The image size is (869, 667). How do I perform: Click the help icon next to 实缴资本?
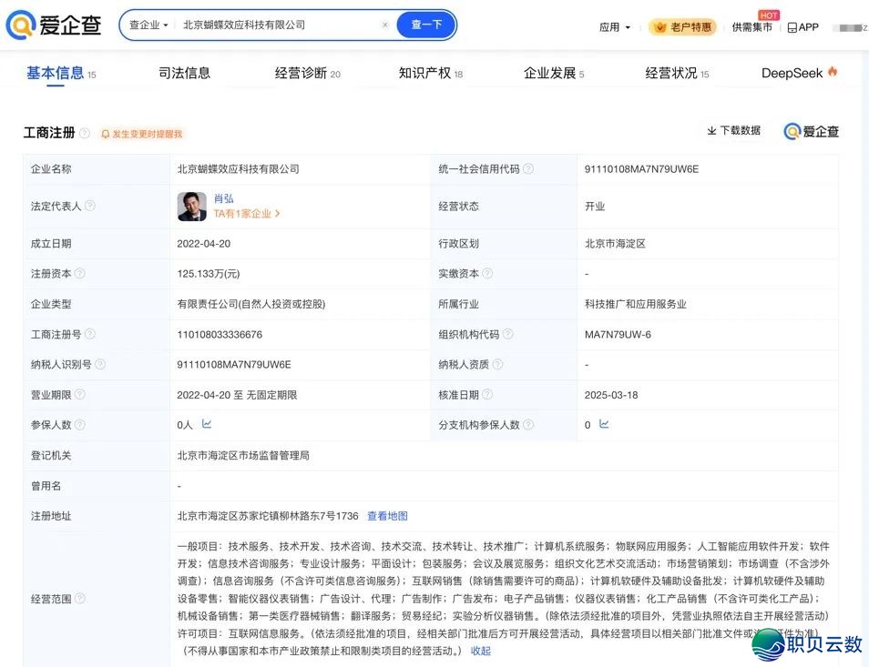pos(487,273)
